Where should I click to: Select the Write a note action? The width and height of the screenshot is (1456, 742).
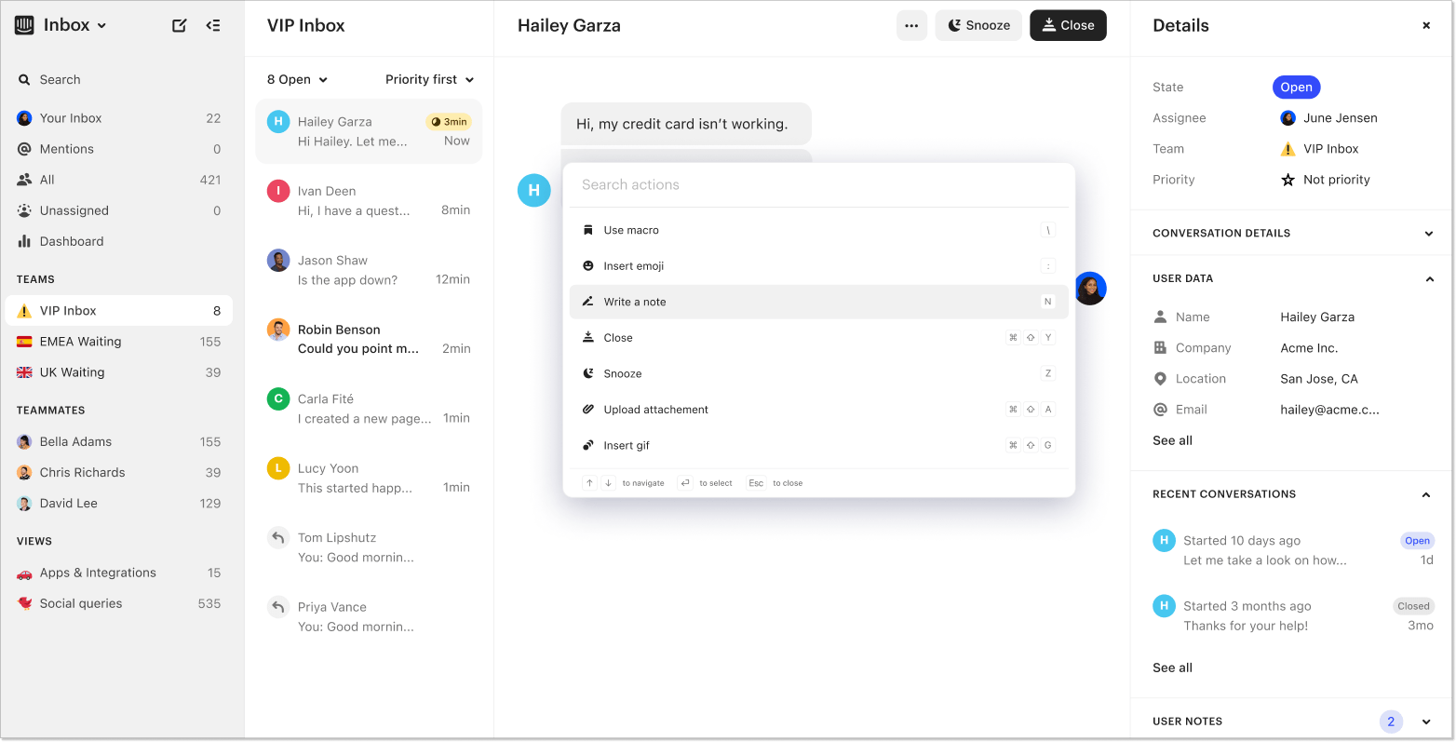819,302
